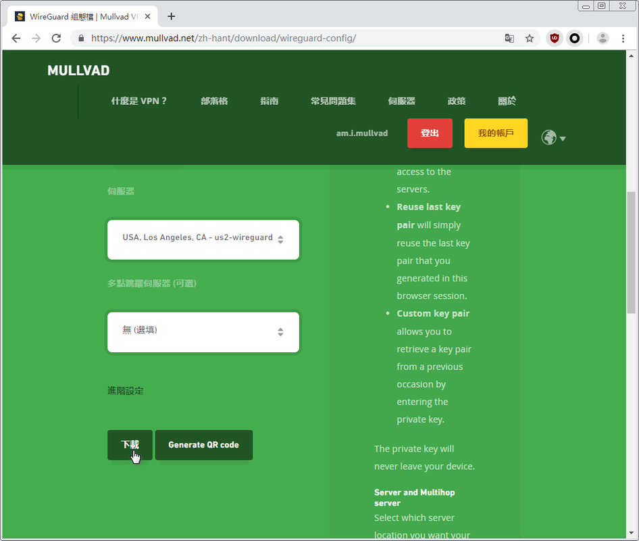Click the "Custom key pair" bullet text
Viewport: 639px width, 541px height.
(x=433, y=313)
